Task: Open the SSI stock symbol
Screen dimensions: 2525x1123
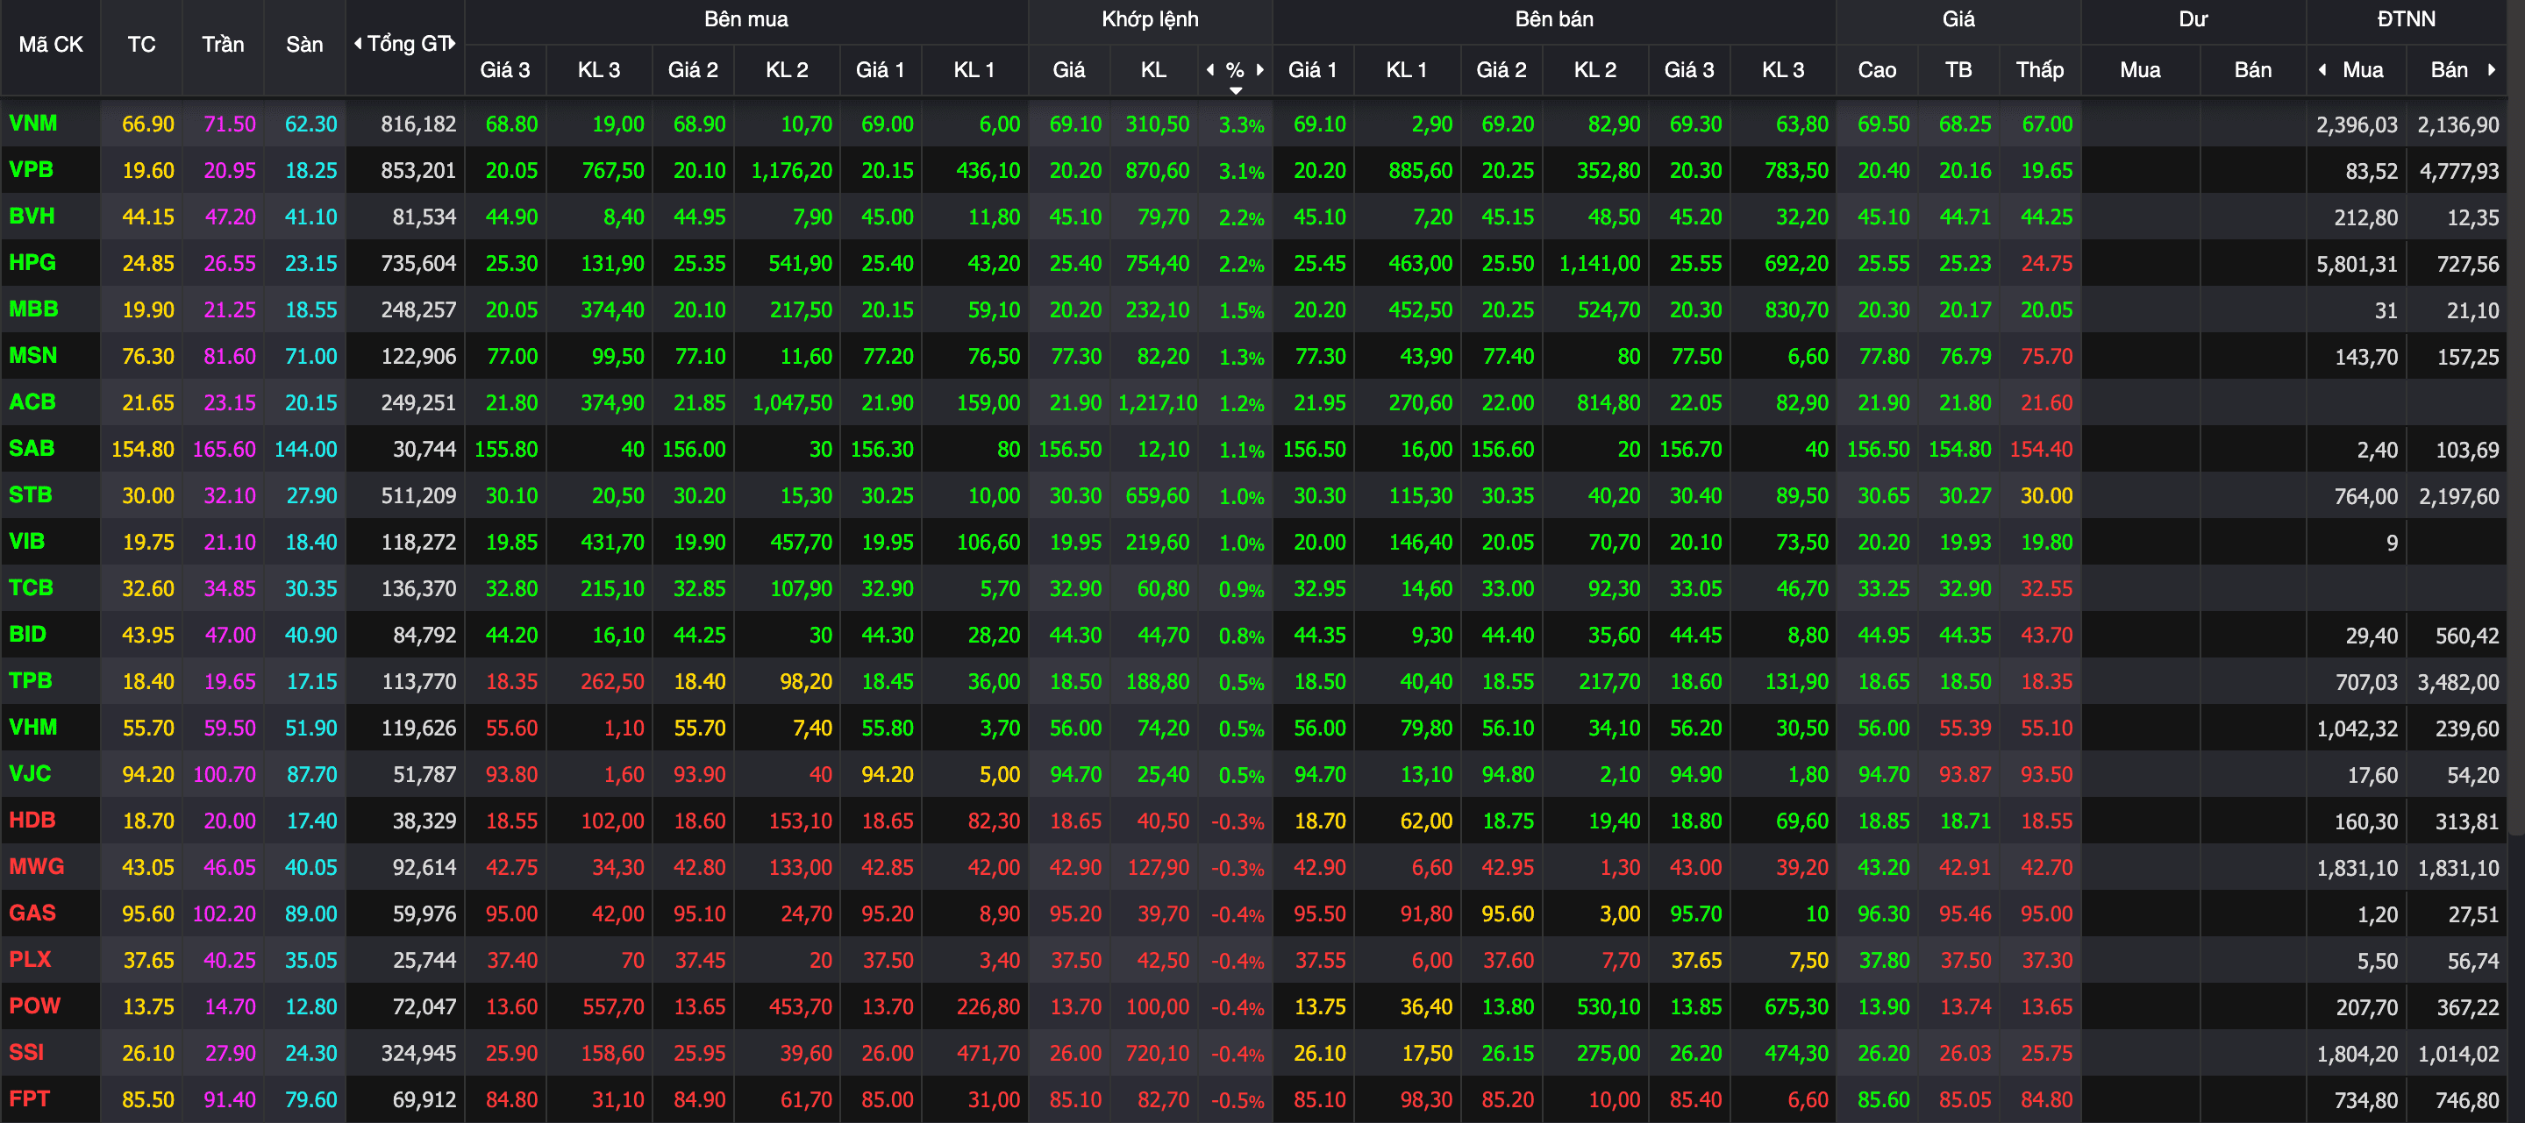Action: click(26, 1053)
